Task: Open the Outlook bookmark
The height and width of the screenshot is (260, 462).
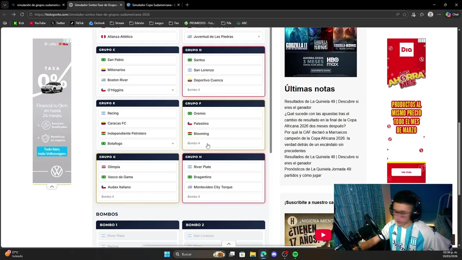Action: tap(97, 23)
